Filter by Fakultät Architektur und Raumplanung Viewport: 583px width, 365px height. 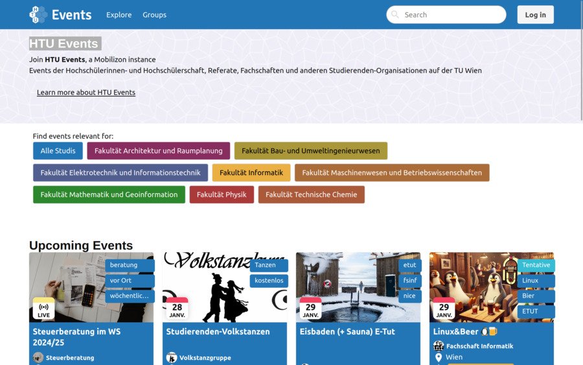158,151
